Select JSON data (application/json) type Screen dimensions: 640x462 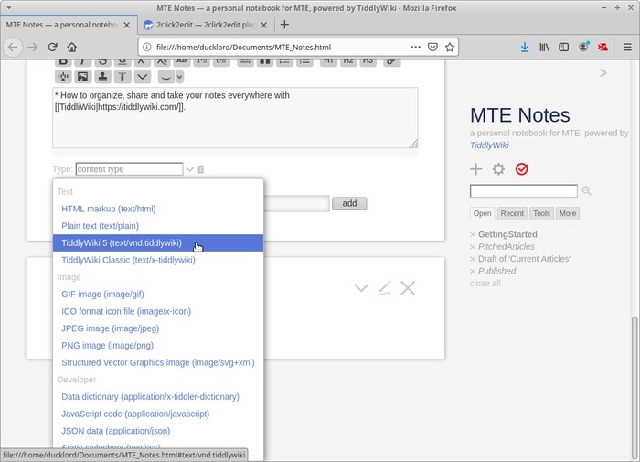tap(158, 431)
